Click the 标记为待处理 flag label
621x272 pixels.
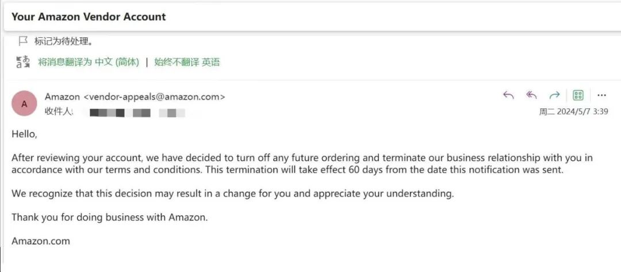click(x=64, y=41)
